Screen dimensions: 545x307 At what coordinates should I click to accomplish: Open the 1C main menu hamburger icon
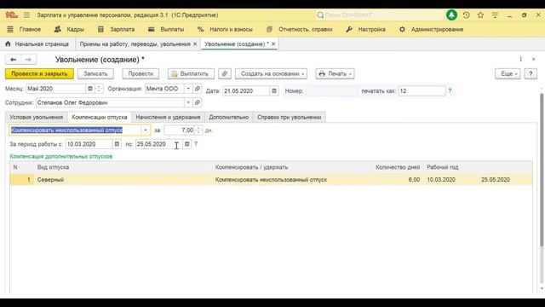26,15
